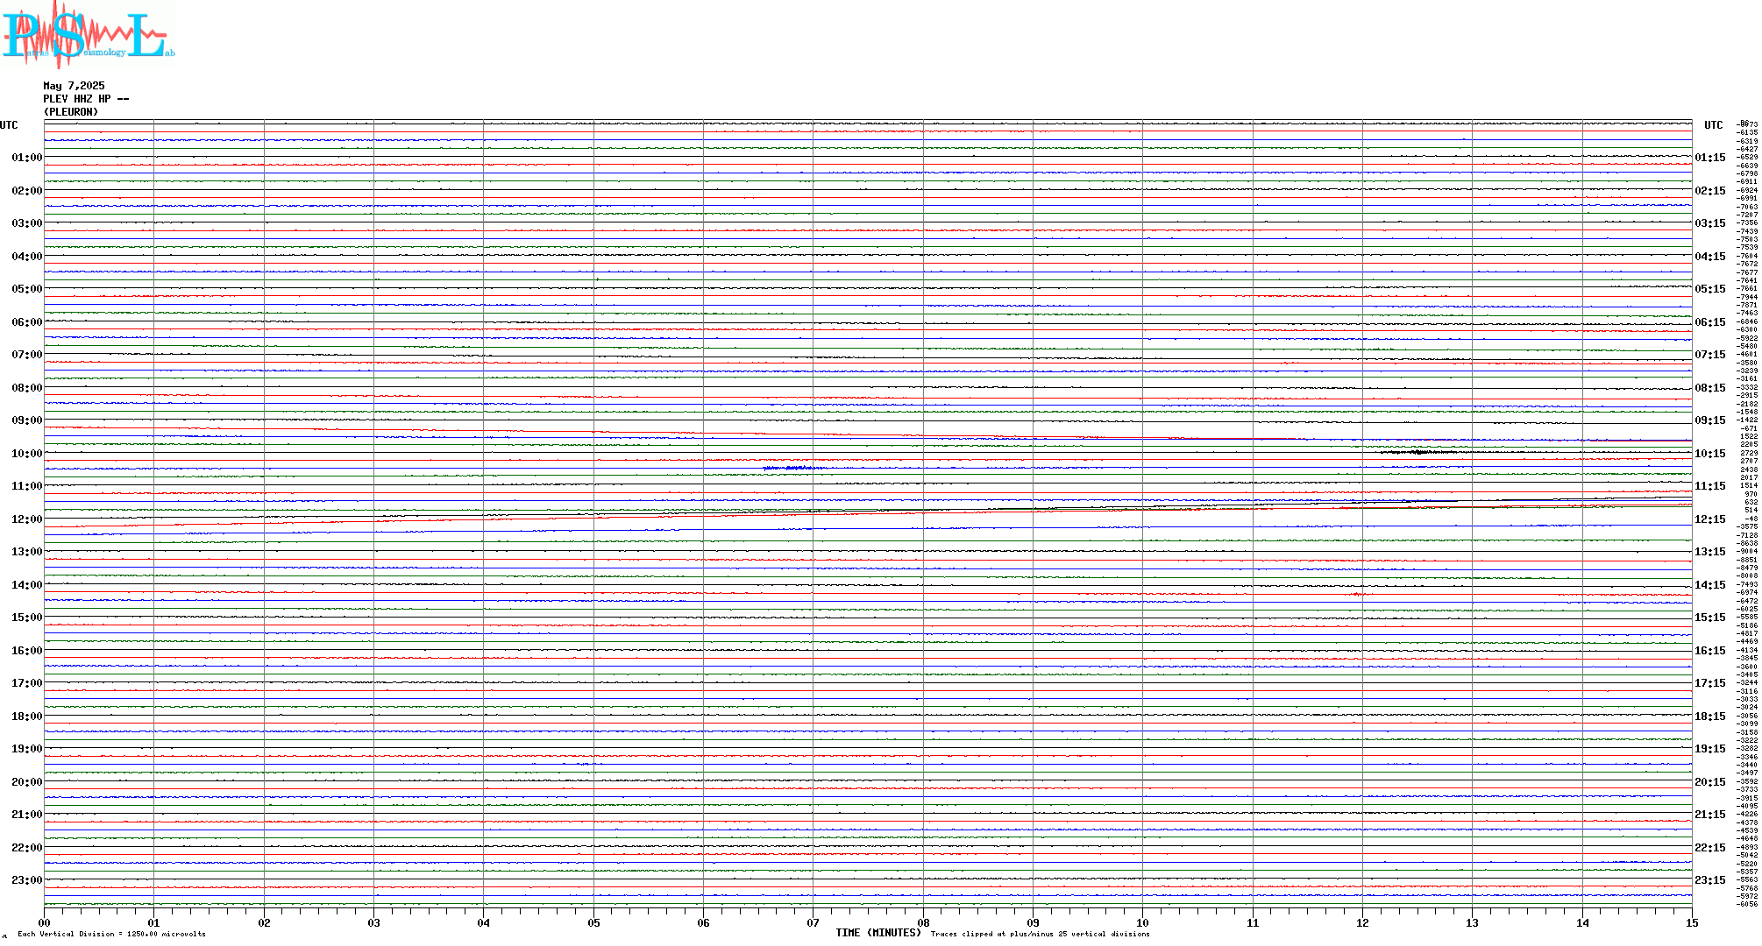Click the 16:00 hour label
Image resolution: width=1762 pixels, height=946 pixels.
point(27,651)
